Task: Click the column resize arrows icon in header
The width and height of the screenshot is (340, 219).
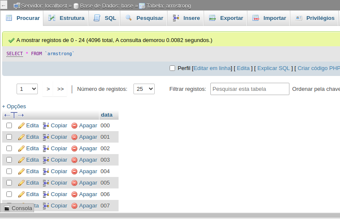Action: click(14, 115)
